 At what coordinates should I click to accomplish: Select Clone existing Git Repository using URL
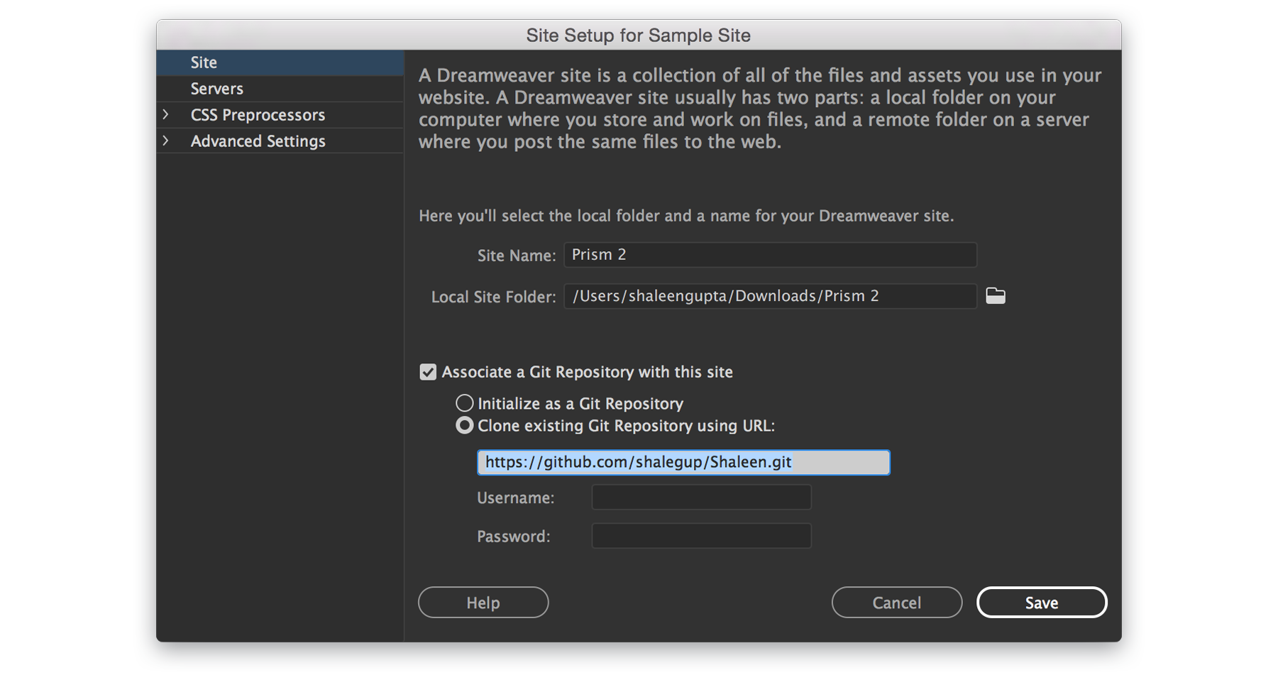coord(465,425)
